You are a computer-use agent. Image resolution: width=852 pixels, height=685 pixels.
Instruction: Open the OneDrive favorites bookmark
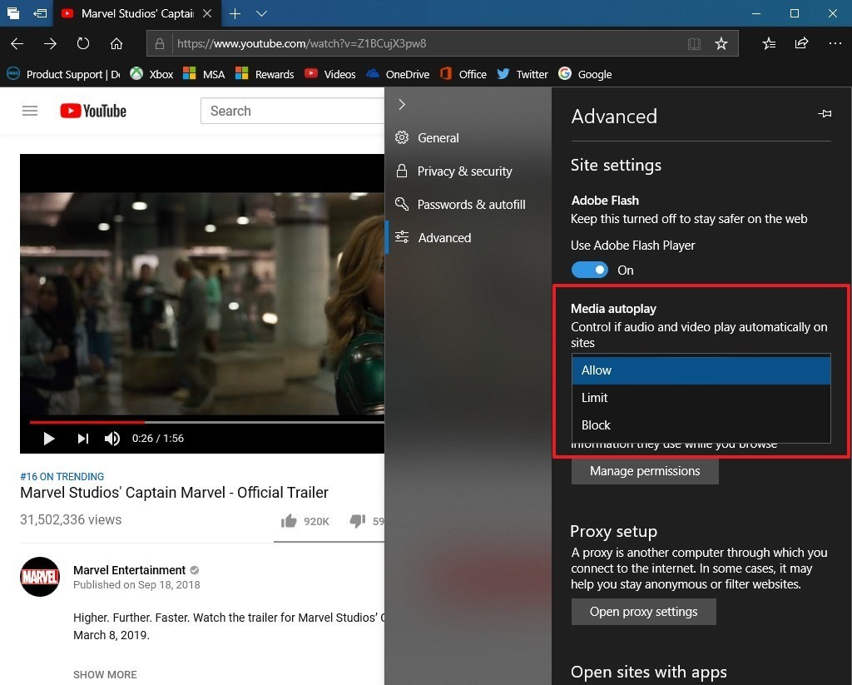398,74
